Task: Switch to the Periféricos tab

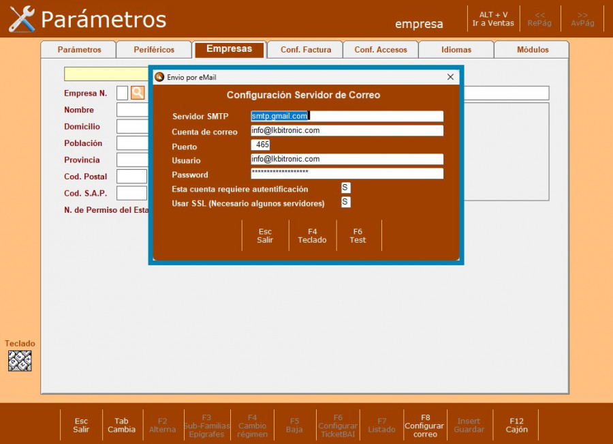Action: [x=154, y=50]
